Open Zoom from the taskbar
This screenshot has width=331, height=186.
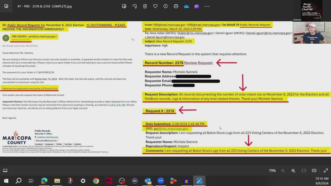click(x=161, y=181)
